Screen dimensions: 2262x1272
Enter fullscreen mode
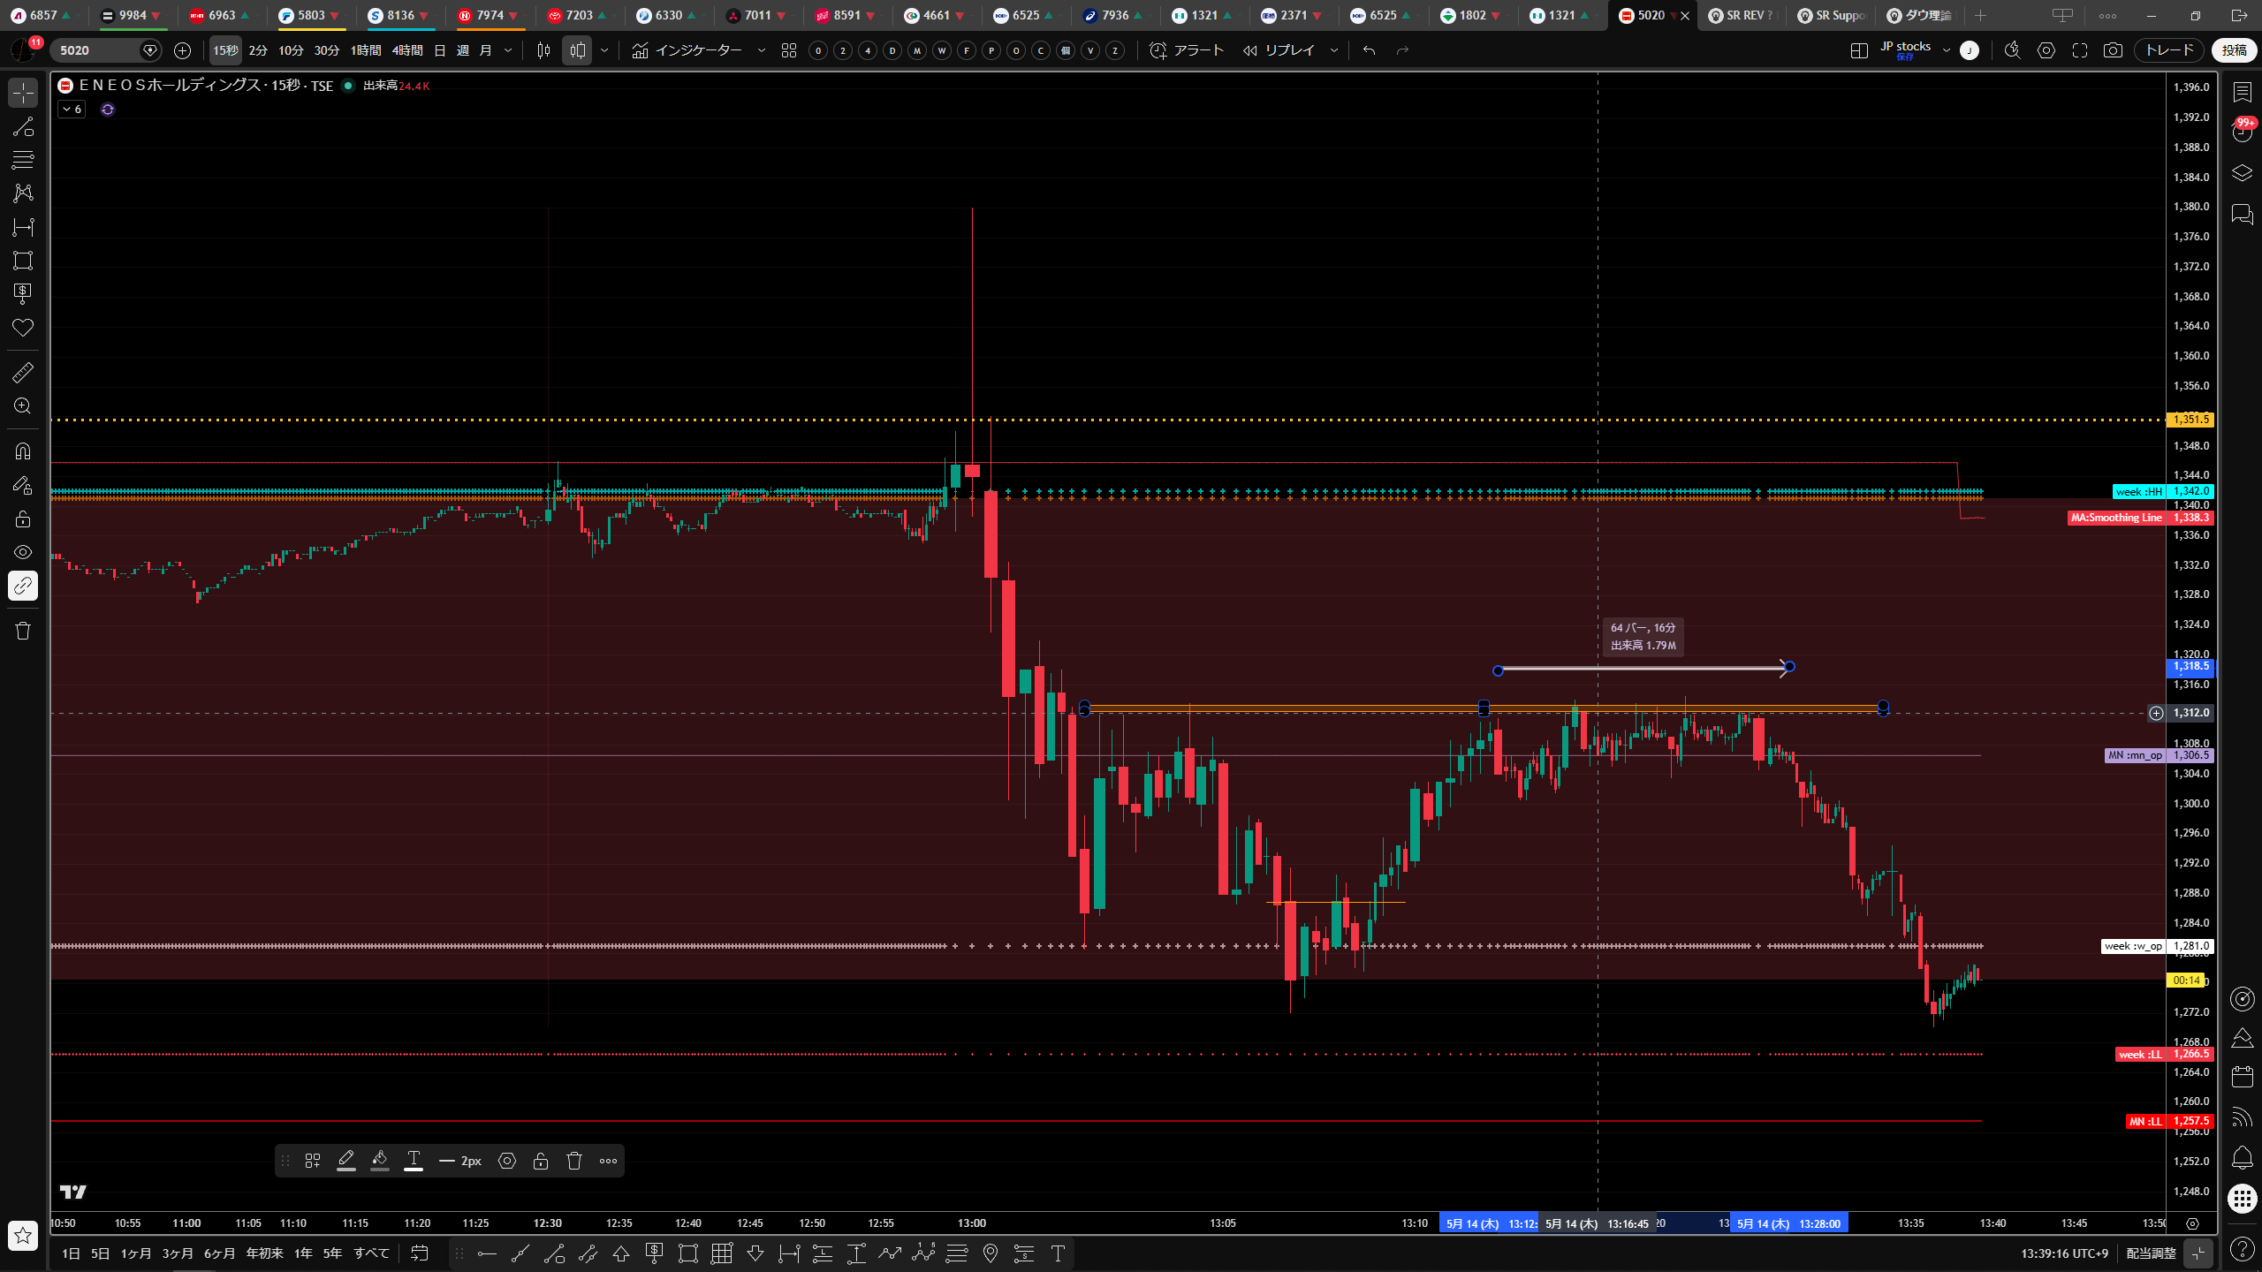[2080, 50]
